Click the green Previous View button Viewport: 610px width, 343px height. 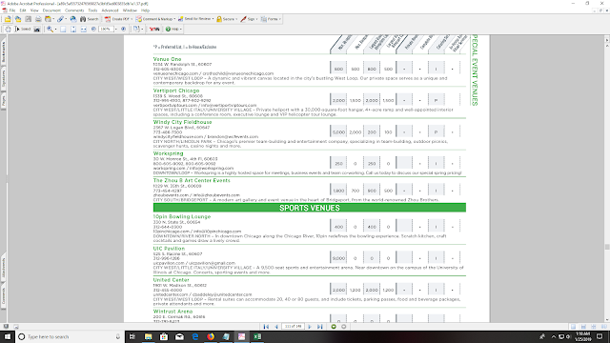click(x=334, y=327)
